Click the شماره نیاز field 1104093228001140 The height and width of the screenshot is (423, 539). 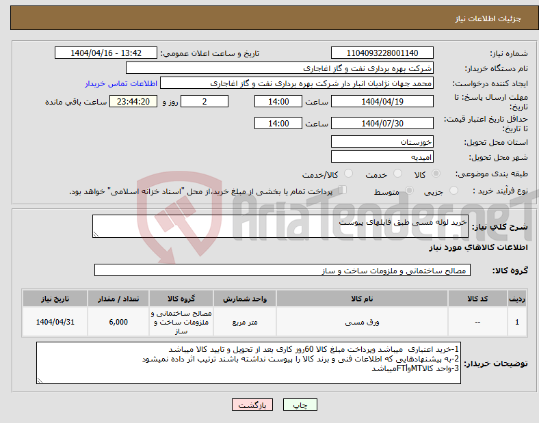[x=382, y=53]
